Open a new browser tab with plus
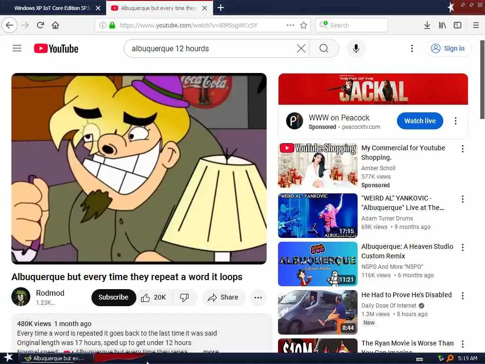Screen dimensions: 485x364 click(221, 8)
